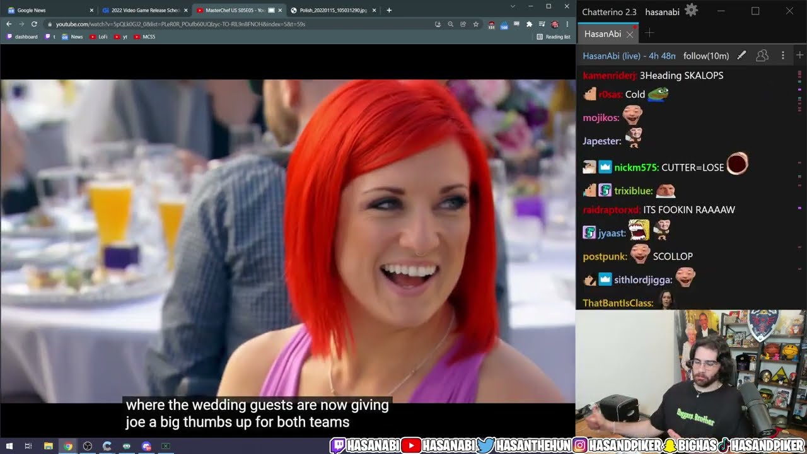Image resolution: width=807 pixels, height=454 pixels.
Task: Click the hasanabi username in Chatterino title
Action: [663, 11]
